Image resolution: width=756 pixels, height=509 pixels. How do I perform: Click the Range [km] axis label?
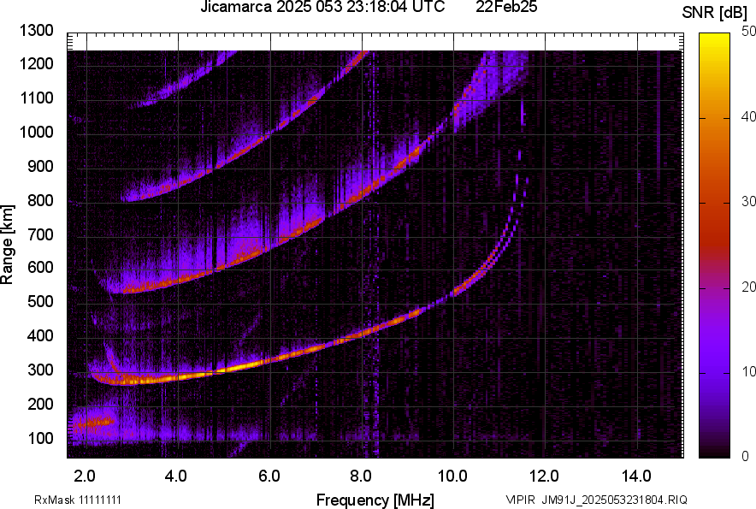point(7,245)
